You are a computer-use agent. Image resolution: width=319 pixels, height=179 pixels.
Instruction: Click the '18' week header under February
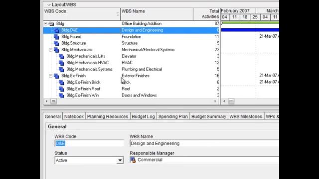click(x=245, y=17)
